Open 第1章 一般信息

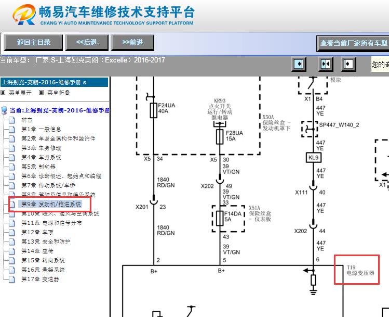pos(41,129)
